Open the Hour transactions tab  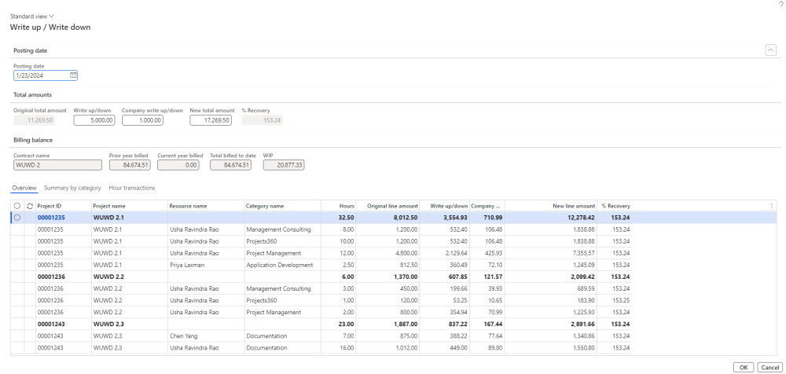(x=132, y=188)
